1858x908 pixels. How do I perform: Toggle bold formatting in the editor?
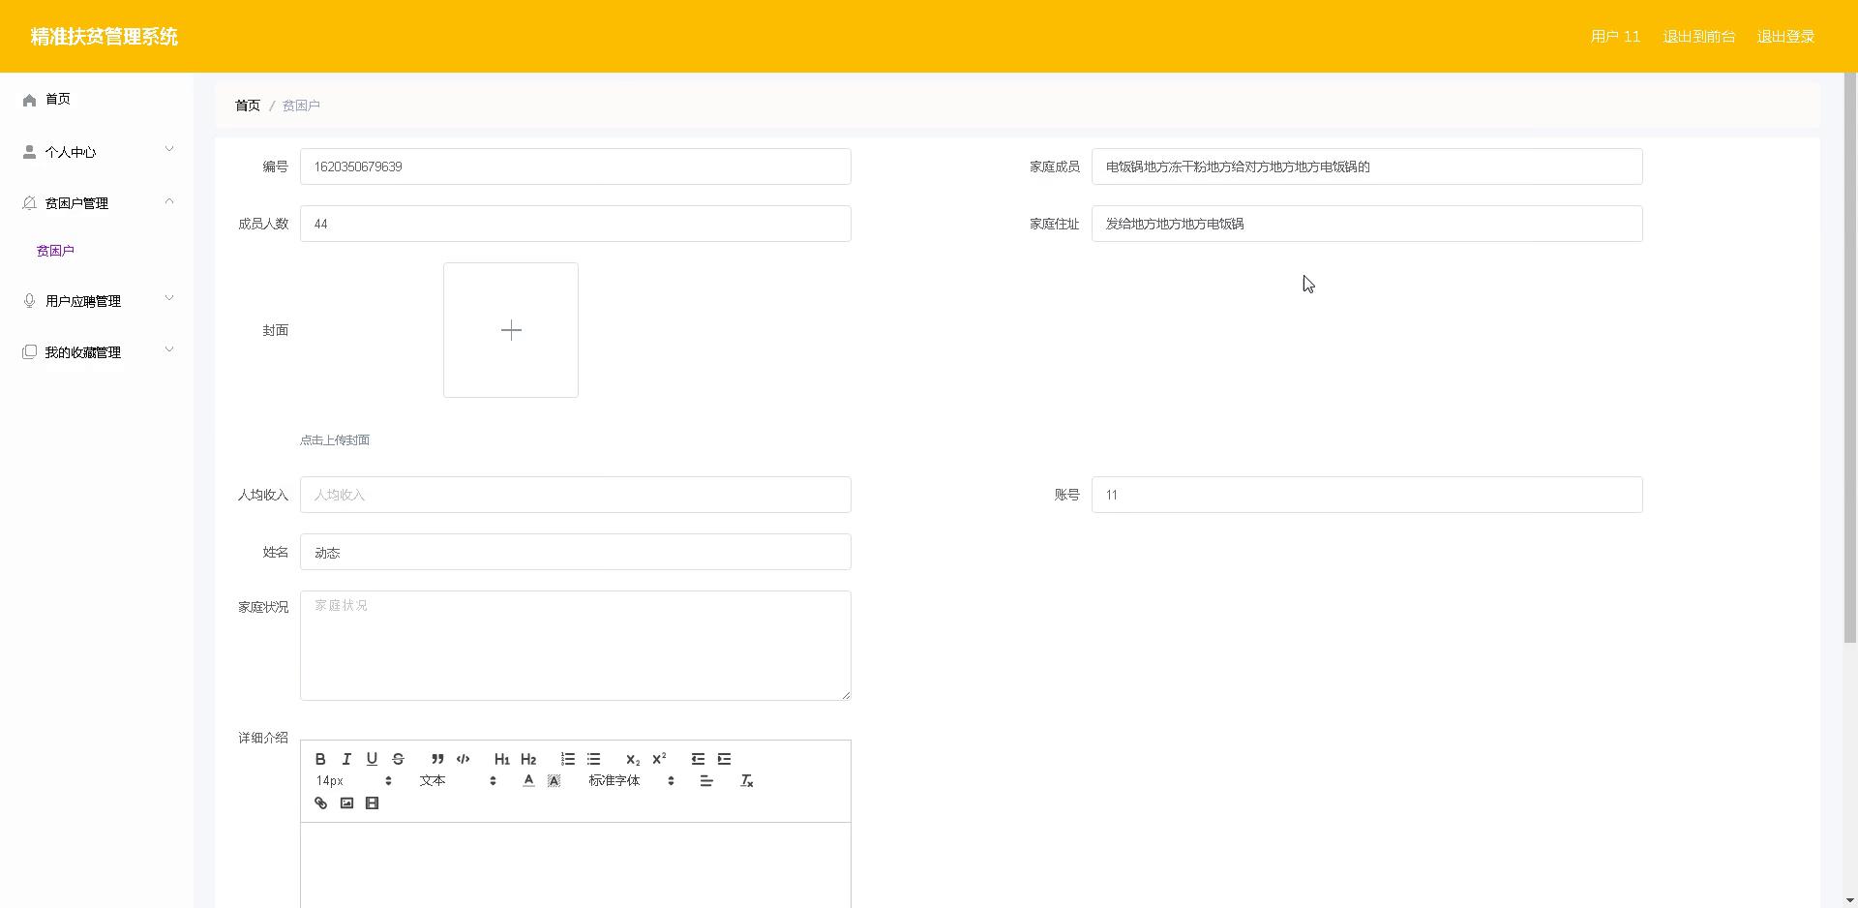pyautogui.click(x=320, y=759)
